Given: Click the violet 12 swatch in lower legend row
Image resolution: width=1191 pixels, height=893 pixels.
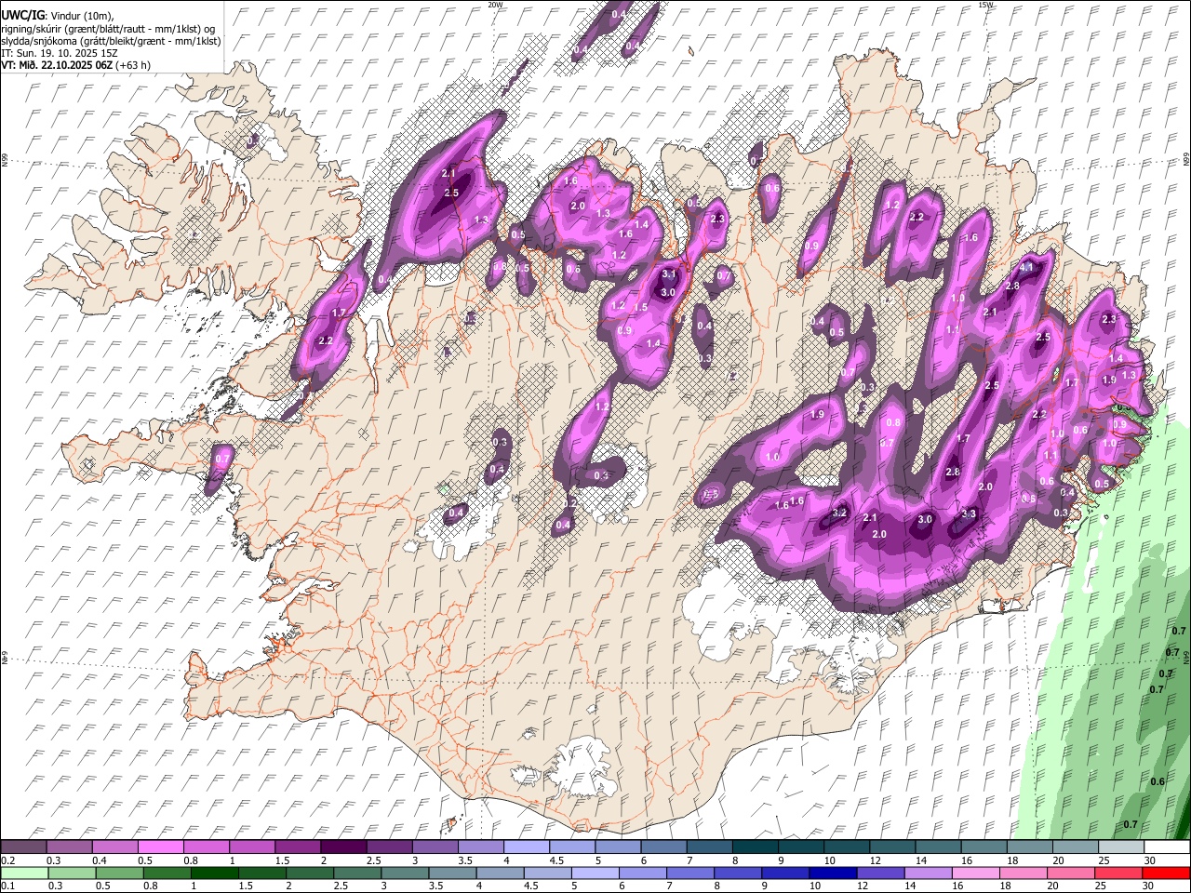Looking at the screenshot, I should click(880, 873).
